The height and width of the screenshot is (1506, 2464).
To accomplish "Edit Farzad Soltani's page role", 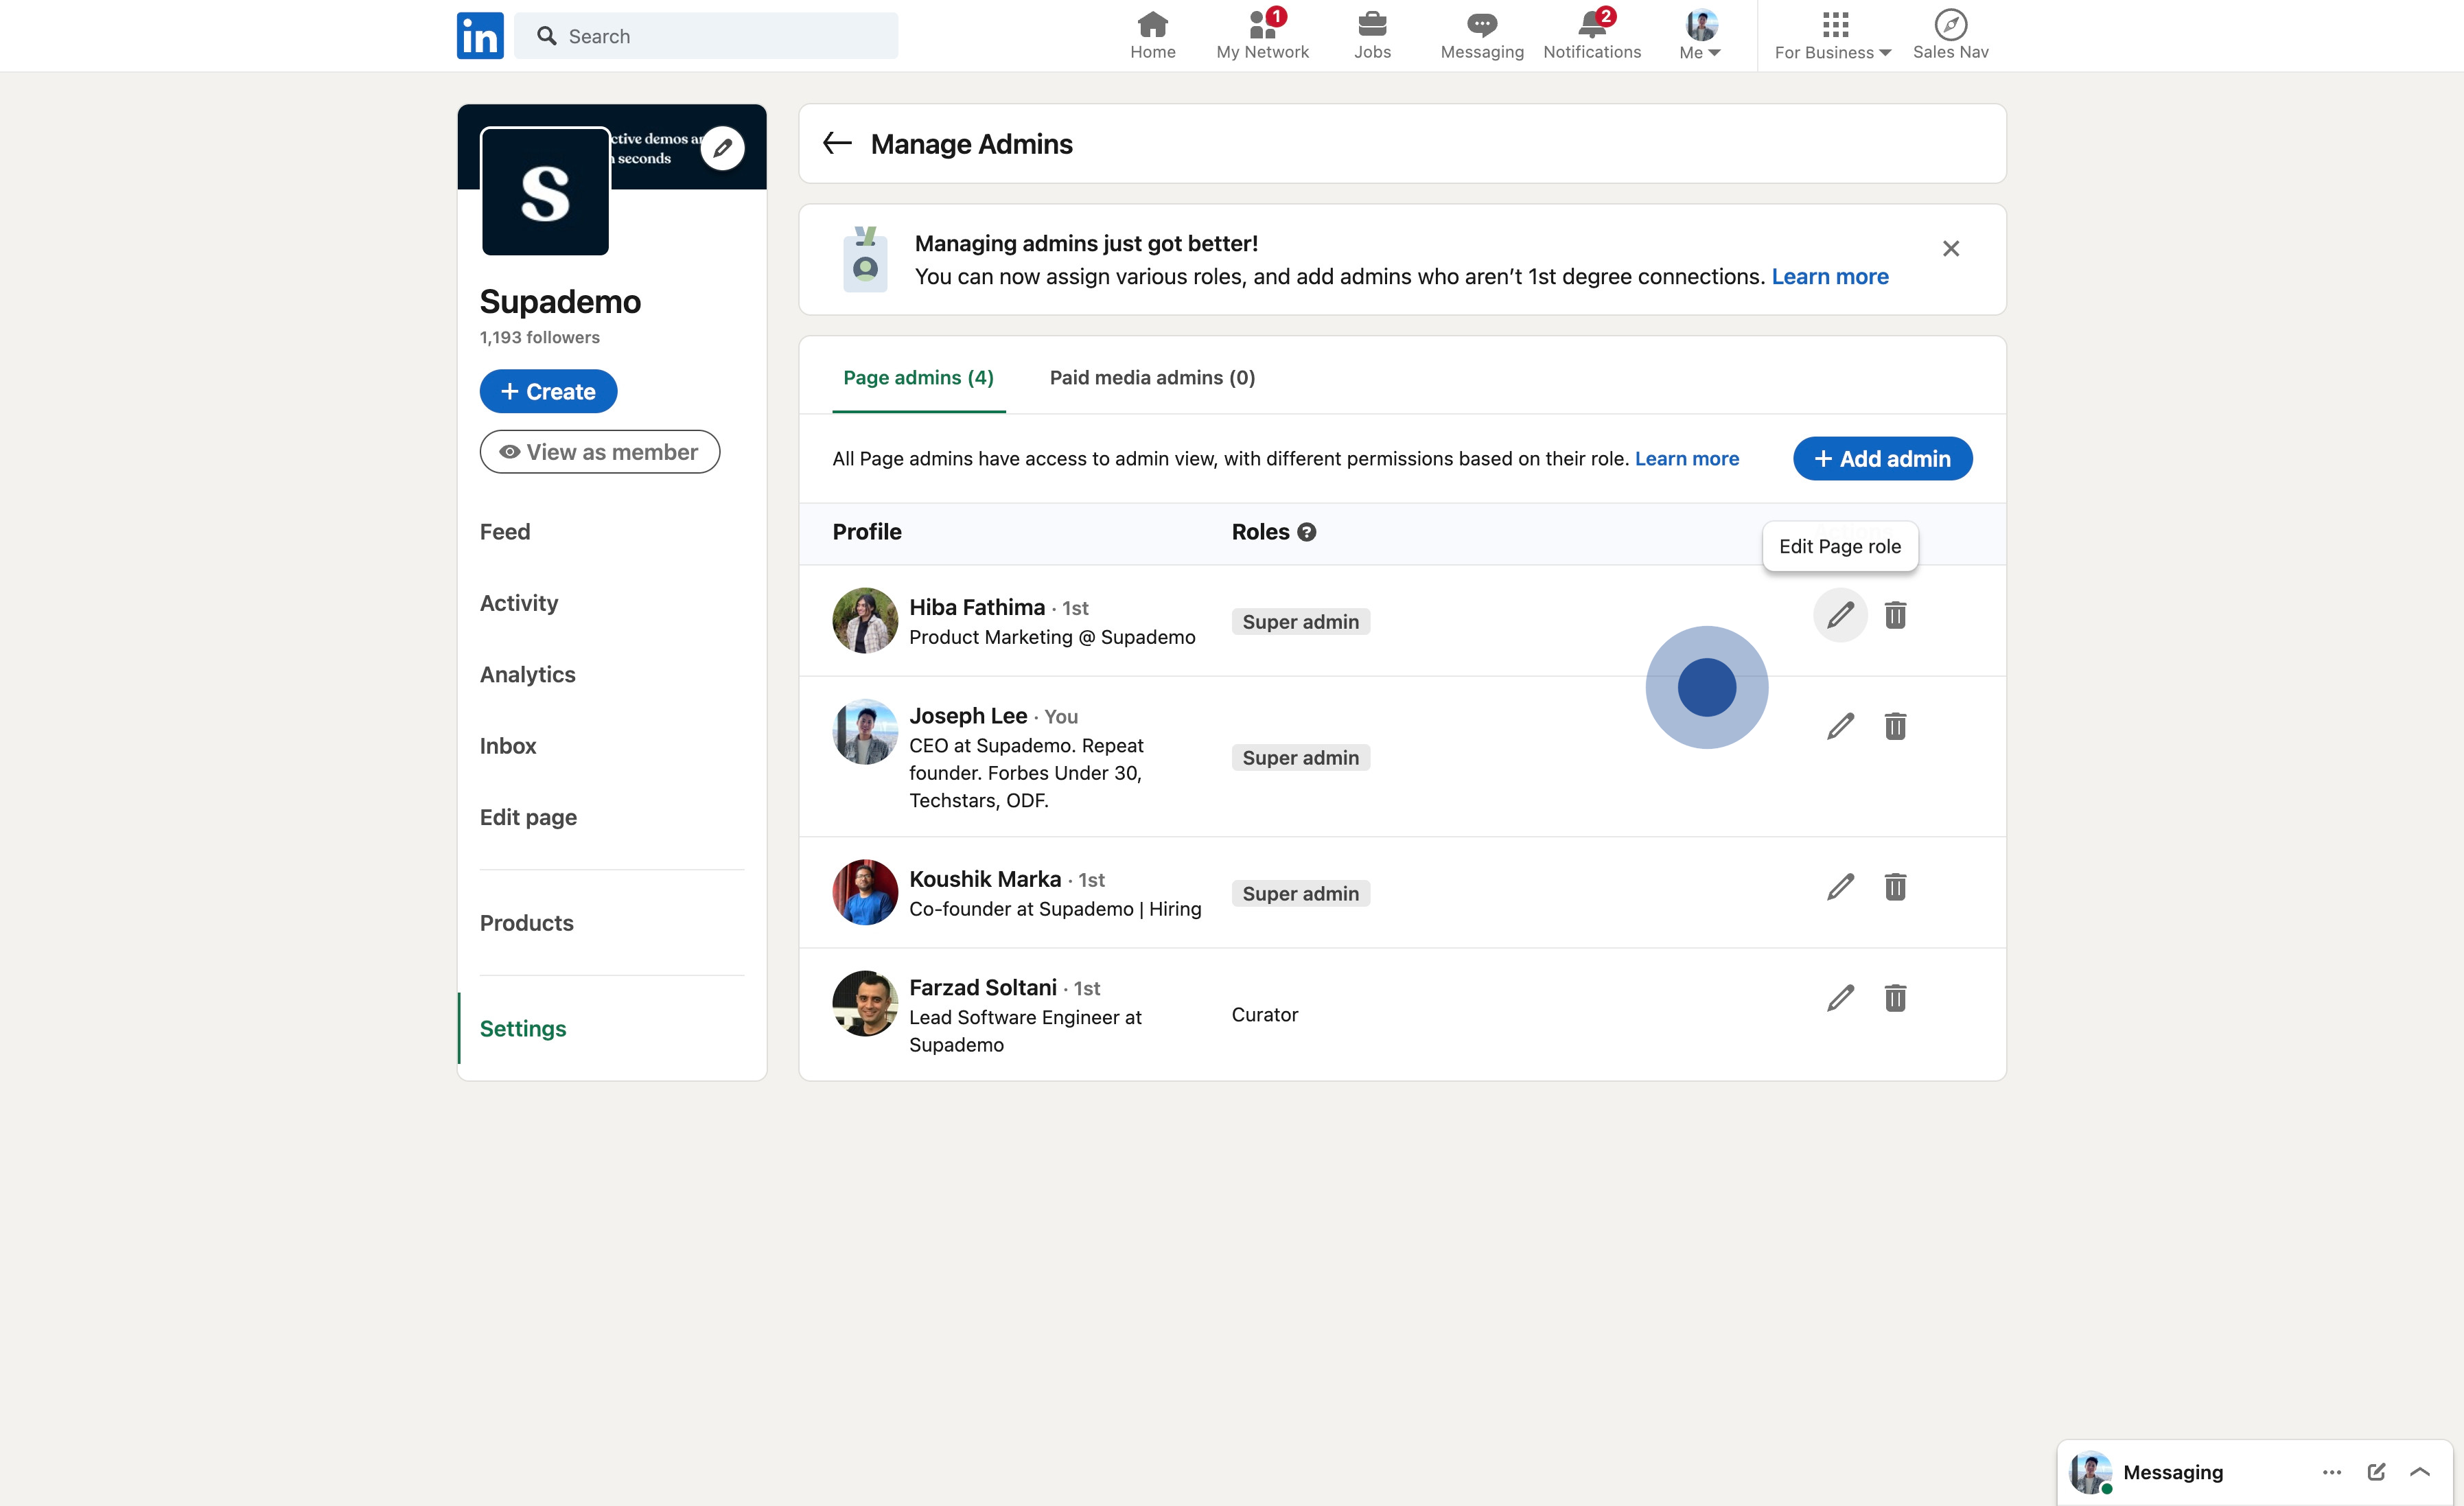I will point(1840,998).
